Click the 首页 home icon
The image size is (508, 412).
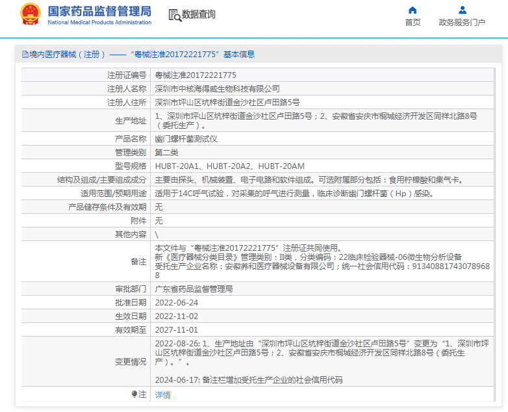413,10
